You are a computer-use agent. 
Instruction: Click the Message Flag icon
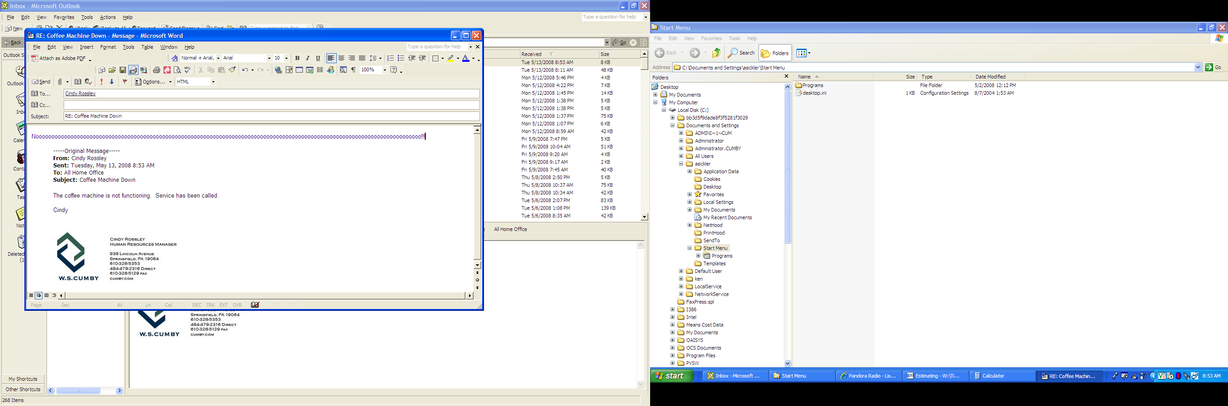125,82
